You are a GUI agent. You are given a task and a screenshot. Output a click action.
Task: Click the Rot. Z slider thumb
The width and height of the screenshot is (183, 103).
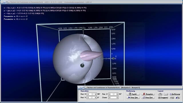pos(114,94)
